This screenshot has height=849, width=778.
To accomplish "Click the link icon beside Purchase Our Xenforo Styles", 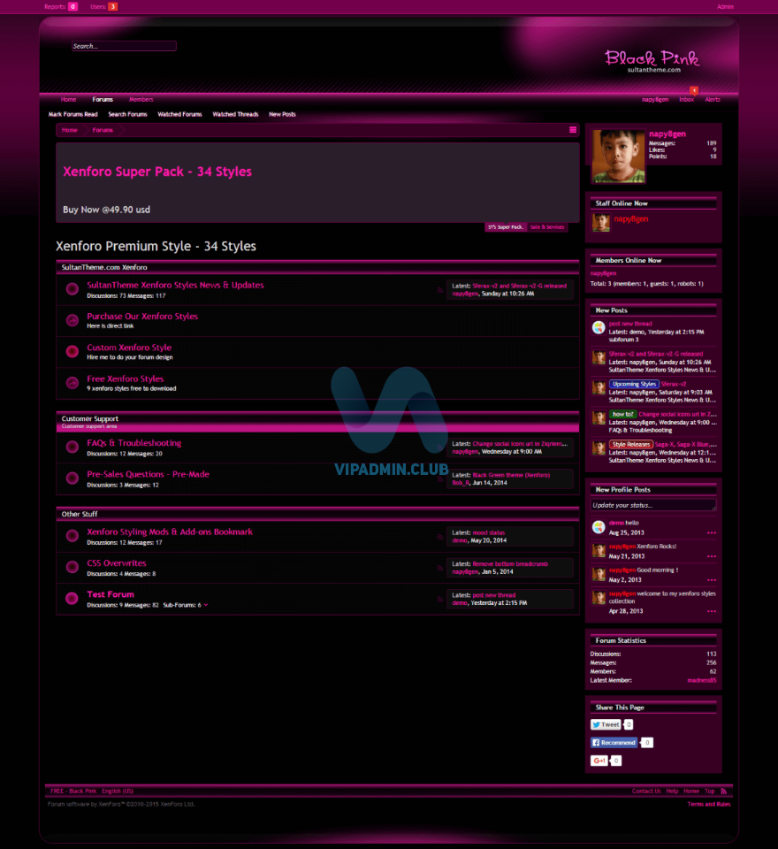I will coord(72,320).
